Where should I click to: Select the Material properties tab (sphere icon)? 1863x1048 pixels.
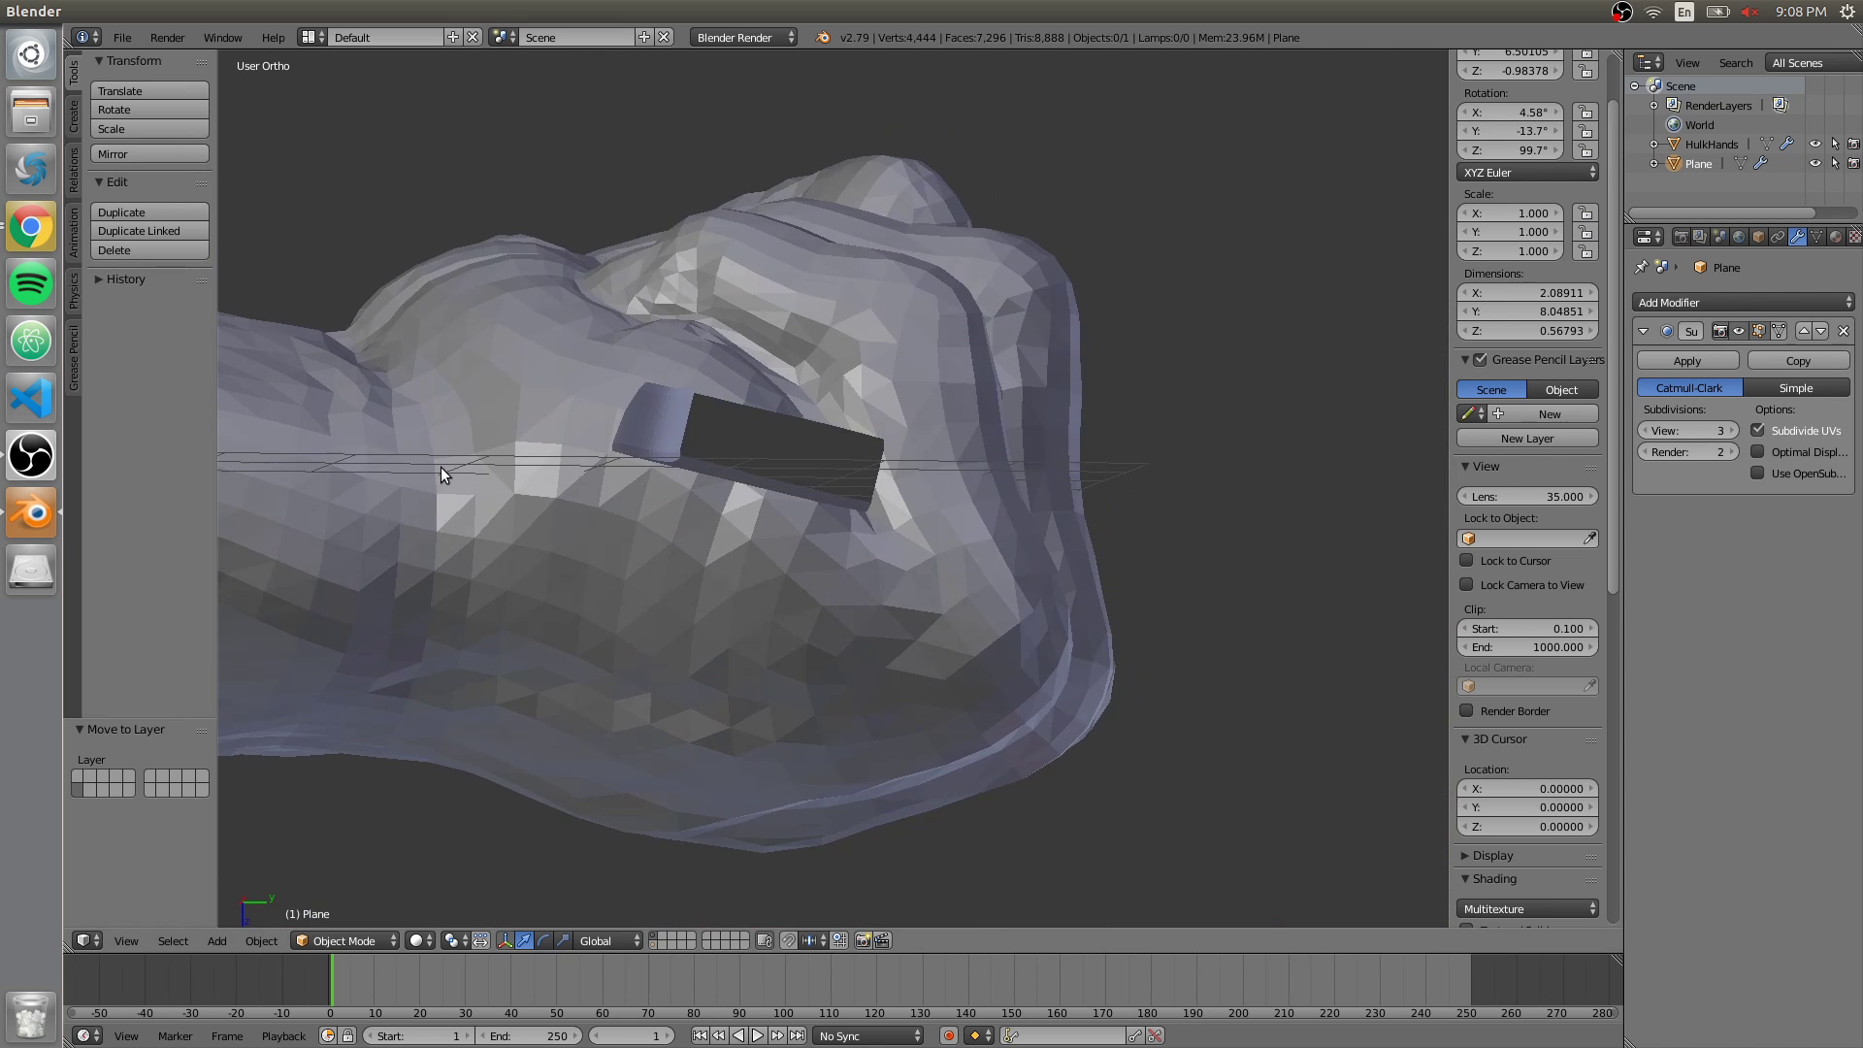1837,237
